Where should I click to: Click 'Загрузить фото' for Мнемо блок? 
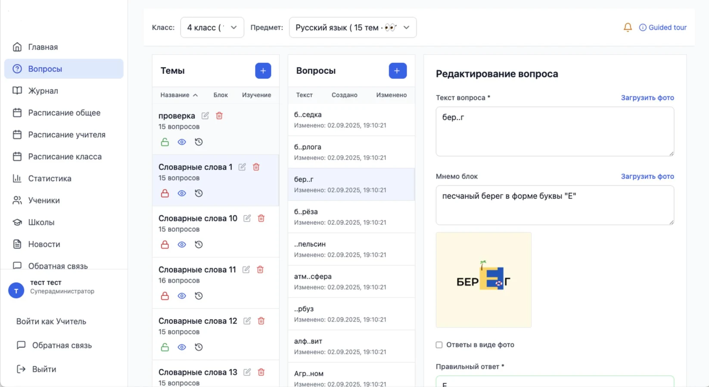coord(647,176)
